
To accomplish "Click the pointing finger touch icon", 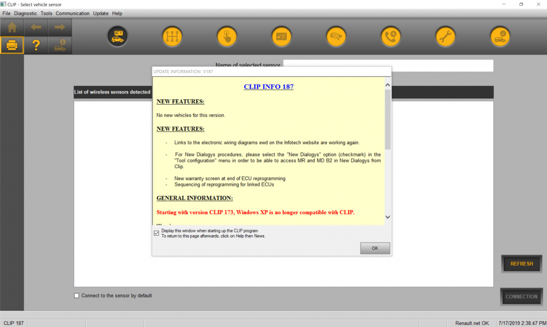I will (x=226, y=36).
